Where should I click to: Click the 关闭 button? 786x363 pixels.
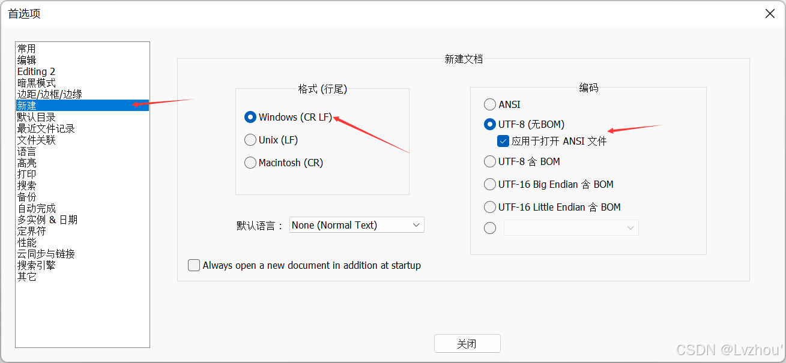(x=467, y=344)
